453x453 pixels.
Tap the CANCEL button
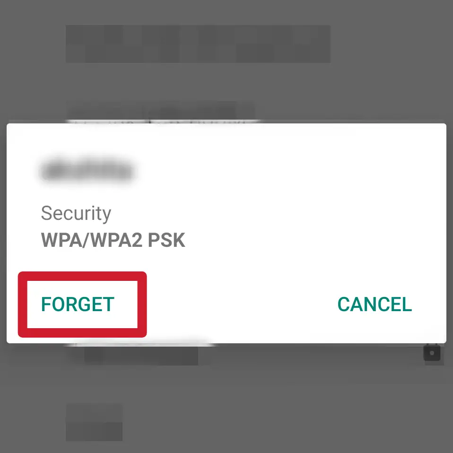[375, 304]
